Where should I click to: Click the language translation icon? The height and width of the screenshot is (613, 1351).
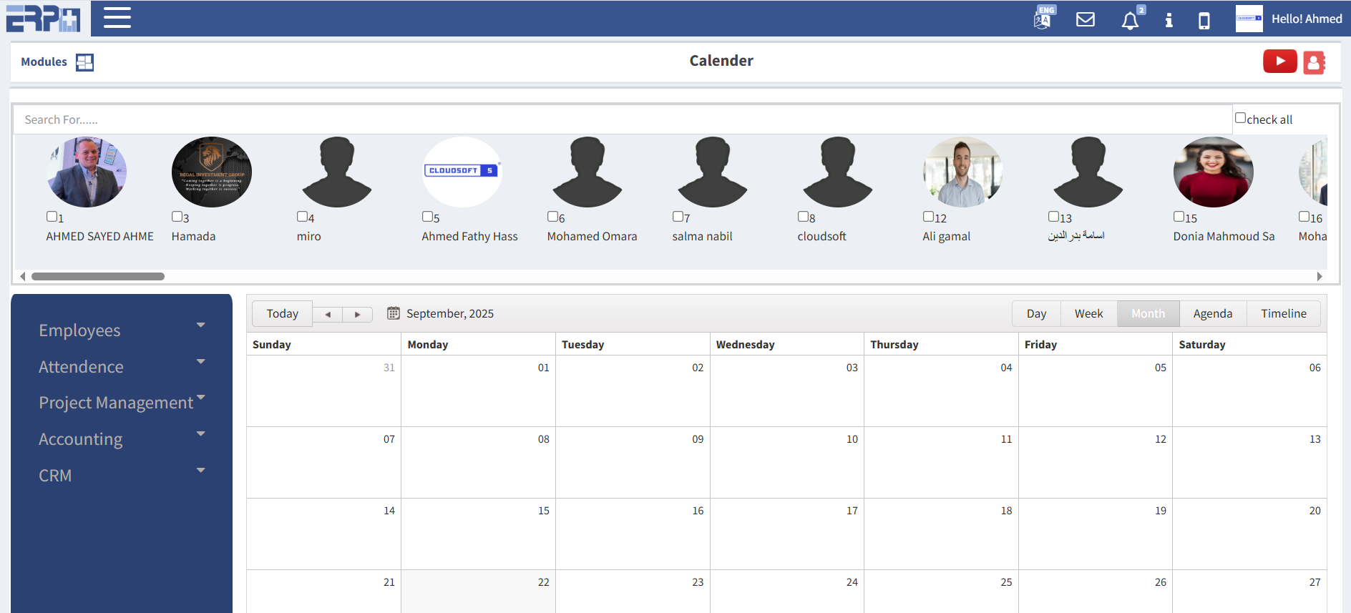pos(1043,19)
